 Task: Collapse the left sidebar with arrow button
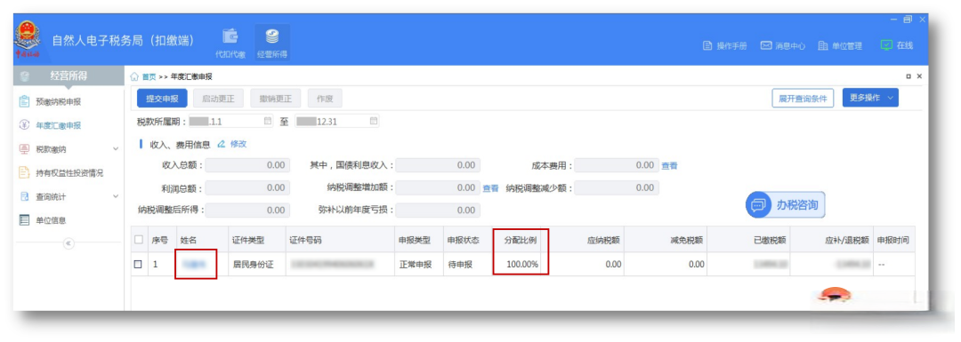point(68,243)
